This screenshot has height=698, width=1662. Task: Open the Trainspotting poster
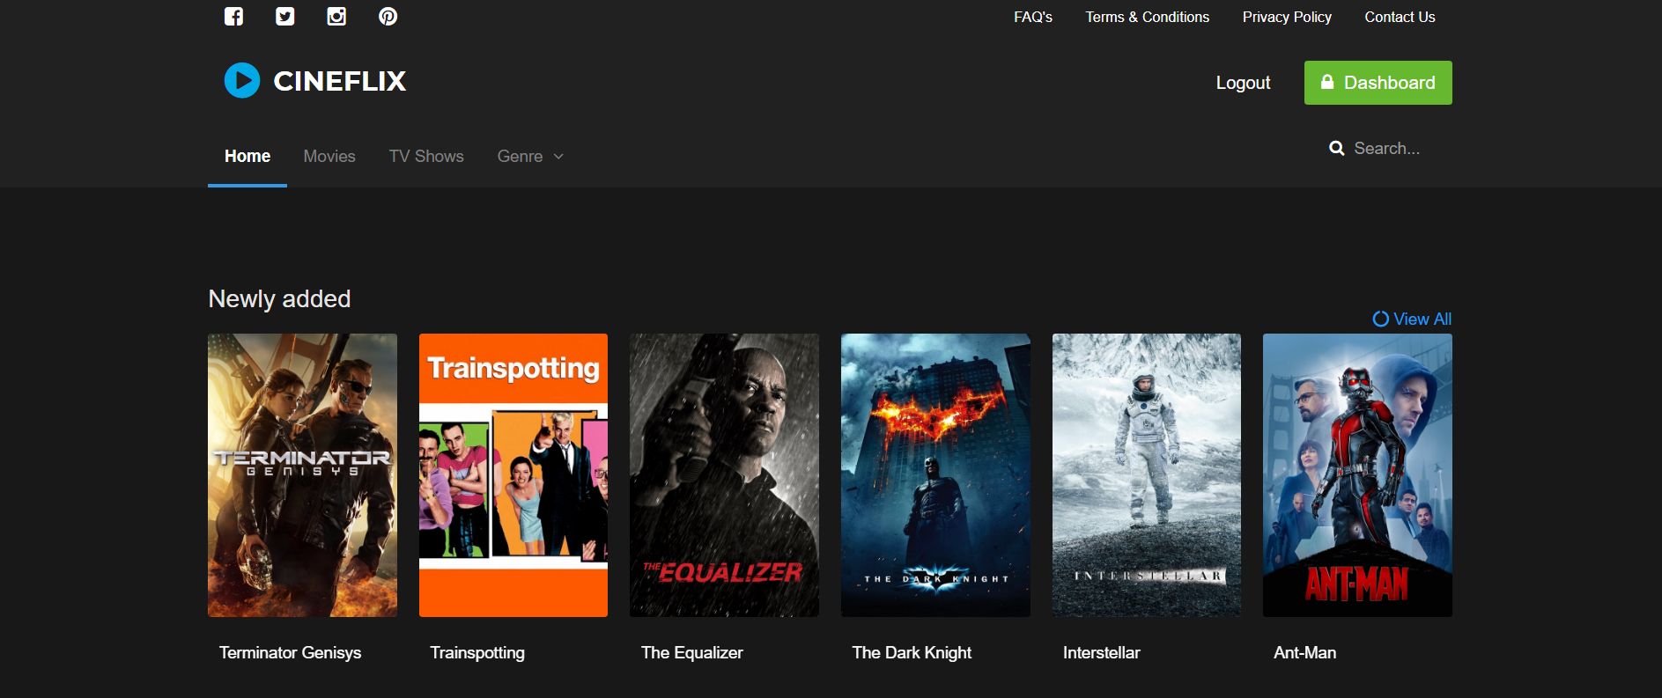513,475
